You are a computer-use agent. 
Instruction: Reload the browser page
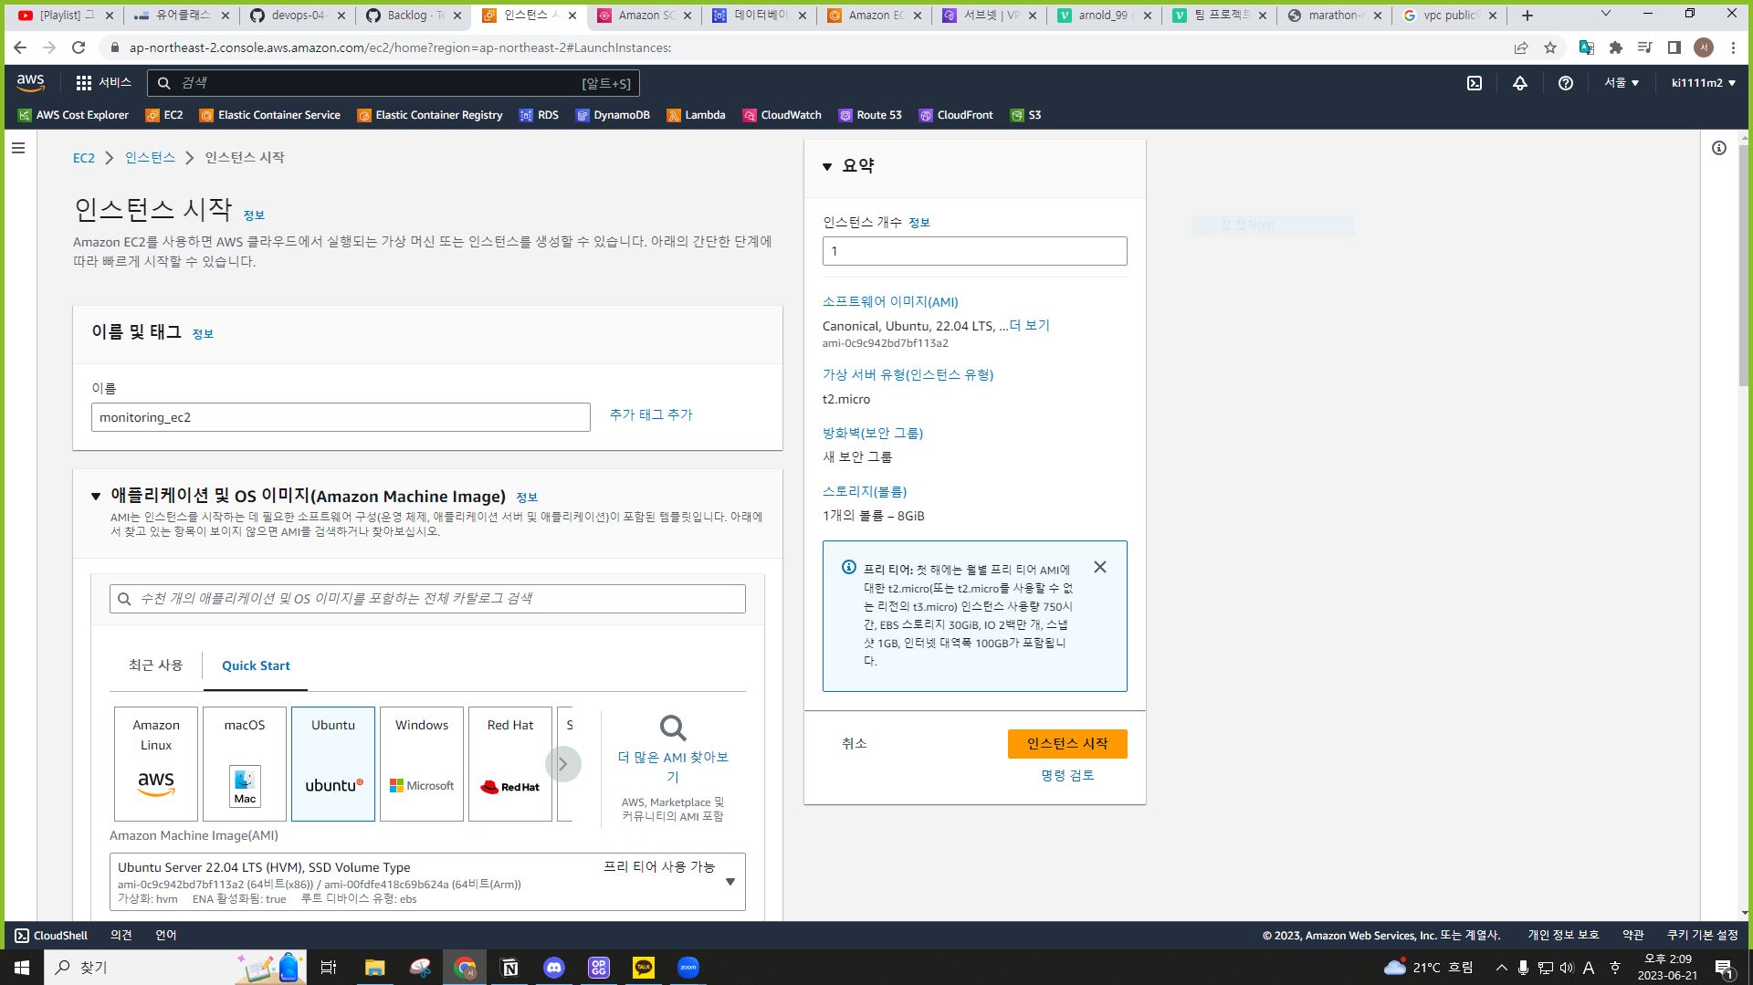[x=79, y=47]
